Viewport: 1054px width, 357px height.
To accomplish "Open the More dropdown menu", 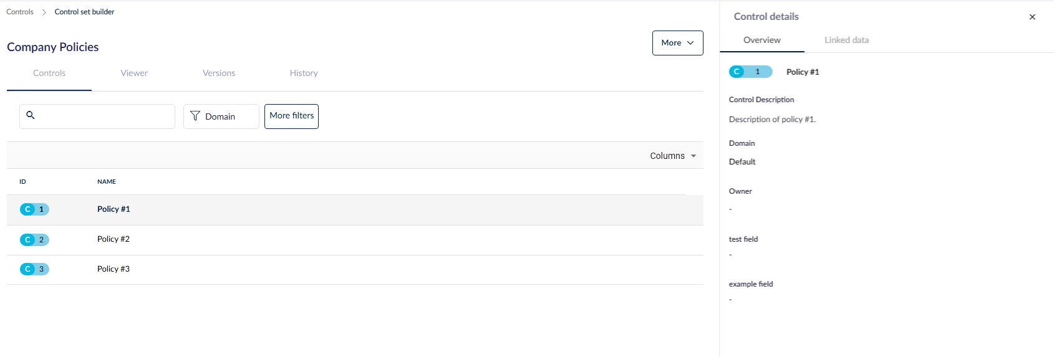I will click(677, 43).
